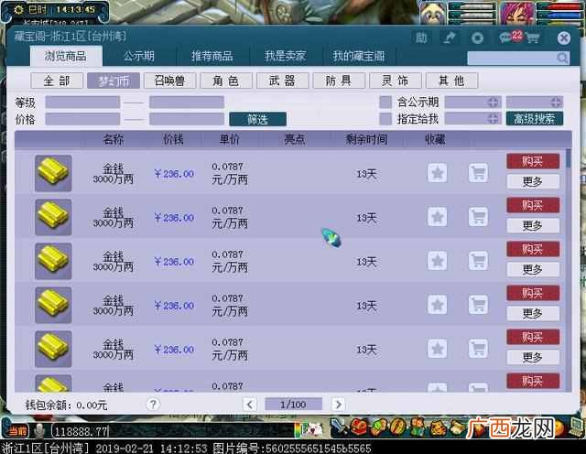The image size is (586, 454).
Task: Star the fifth 金钱 listing
Action: [438, 349]
